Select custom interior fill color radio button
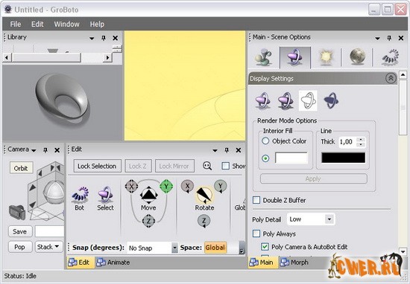The height and width of the screenshot is (284, 410). click(x=265, y=158)
